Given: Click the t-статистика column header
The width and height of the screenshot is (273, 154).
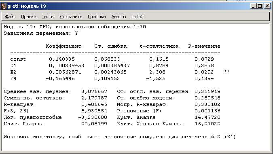Looking at the screenshot, I should coord(159,46).
